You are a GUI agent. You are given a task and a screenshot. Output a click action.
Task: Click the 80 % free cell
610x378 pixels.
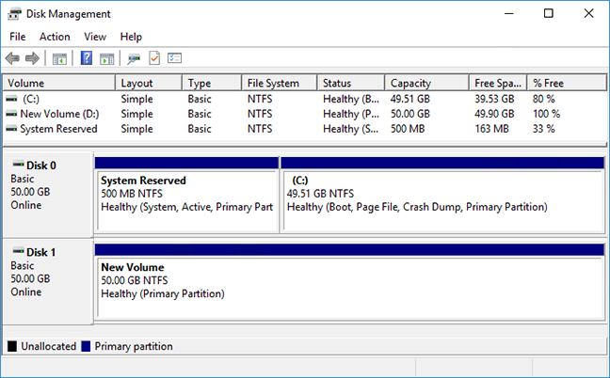point(543,99)
